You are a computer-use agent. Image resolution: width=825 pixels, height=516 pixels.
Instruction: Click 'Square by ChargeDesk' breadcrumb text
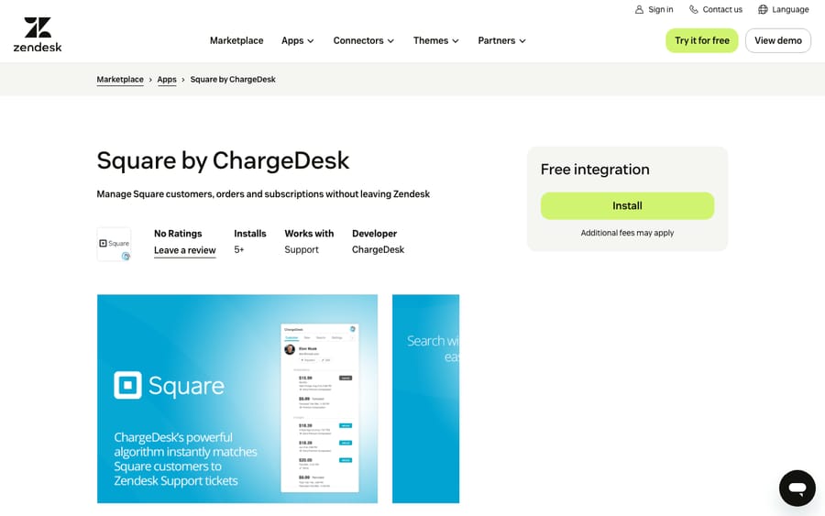[233, 80]
